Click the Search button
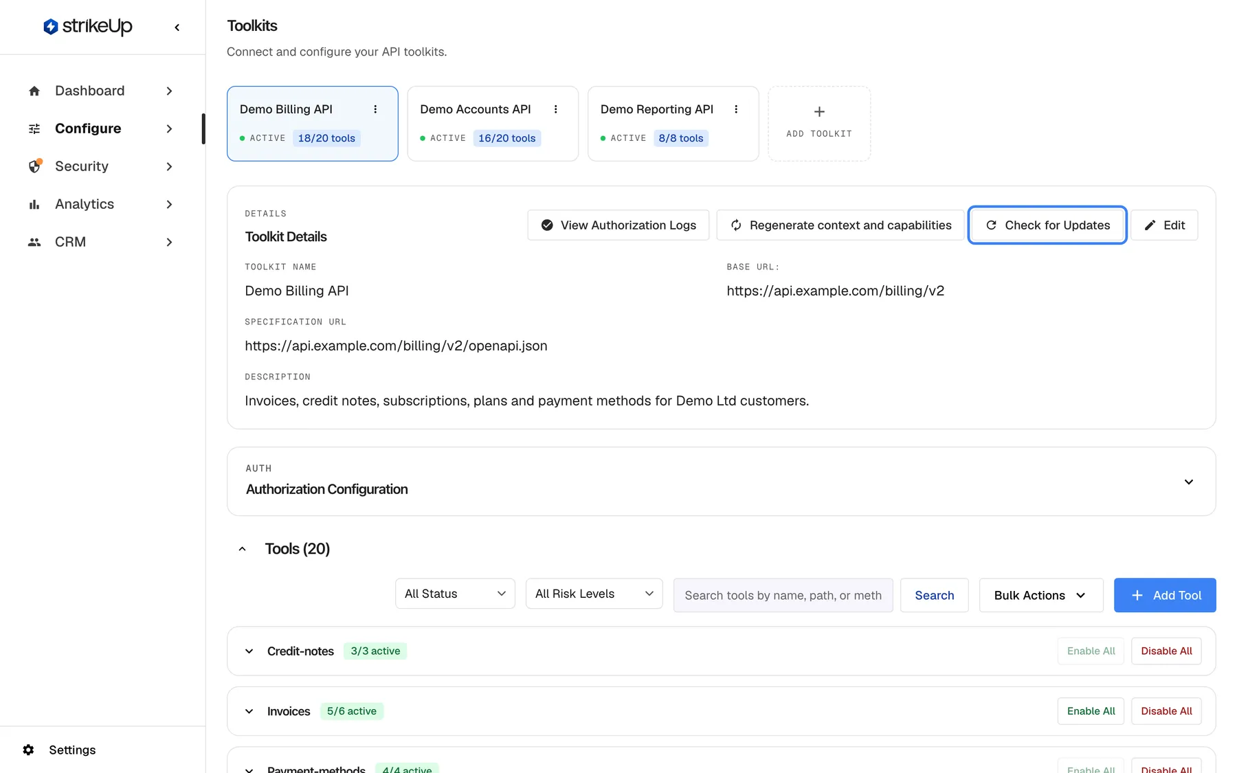This screenshot has width=1237, height=773. pyautogui.click(x=934, y=595)
